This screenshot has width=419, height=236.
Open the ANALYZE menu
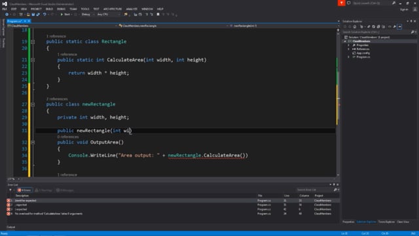tap(132, 9)
